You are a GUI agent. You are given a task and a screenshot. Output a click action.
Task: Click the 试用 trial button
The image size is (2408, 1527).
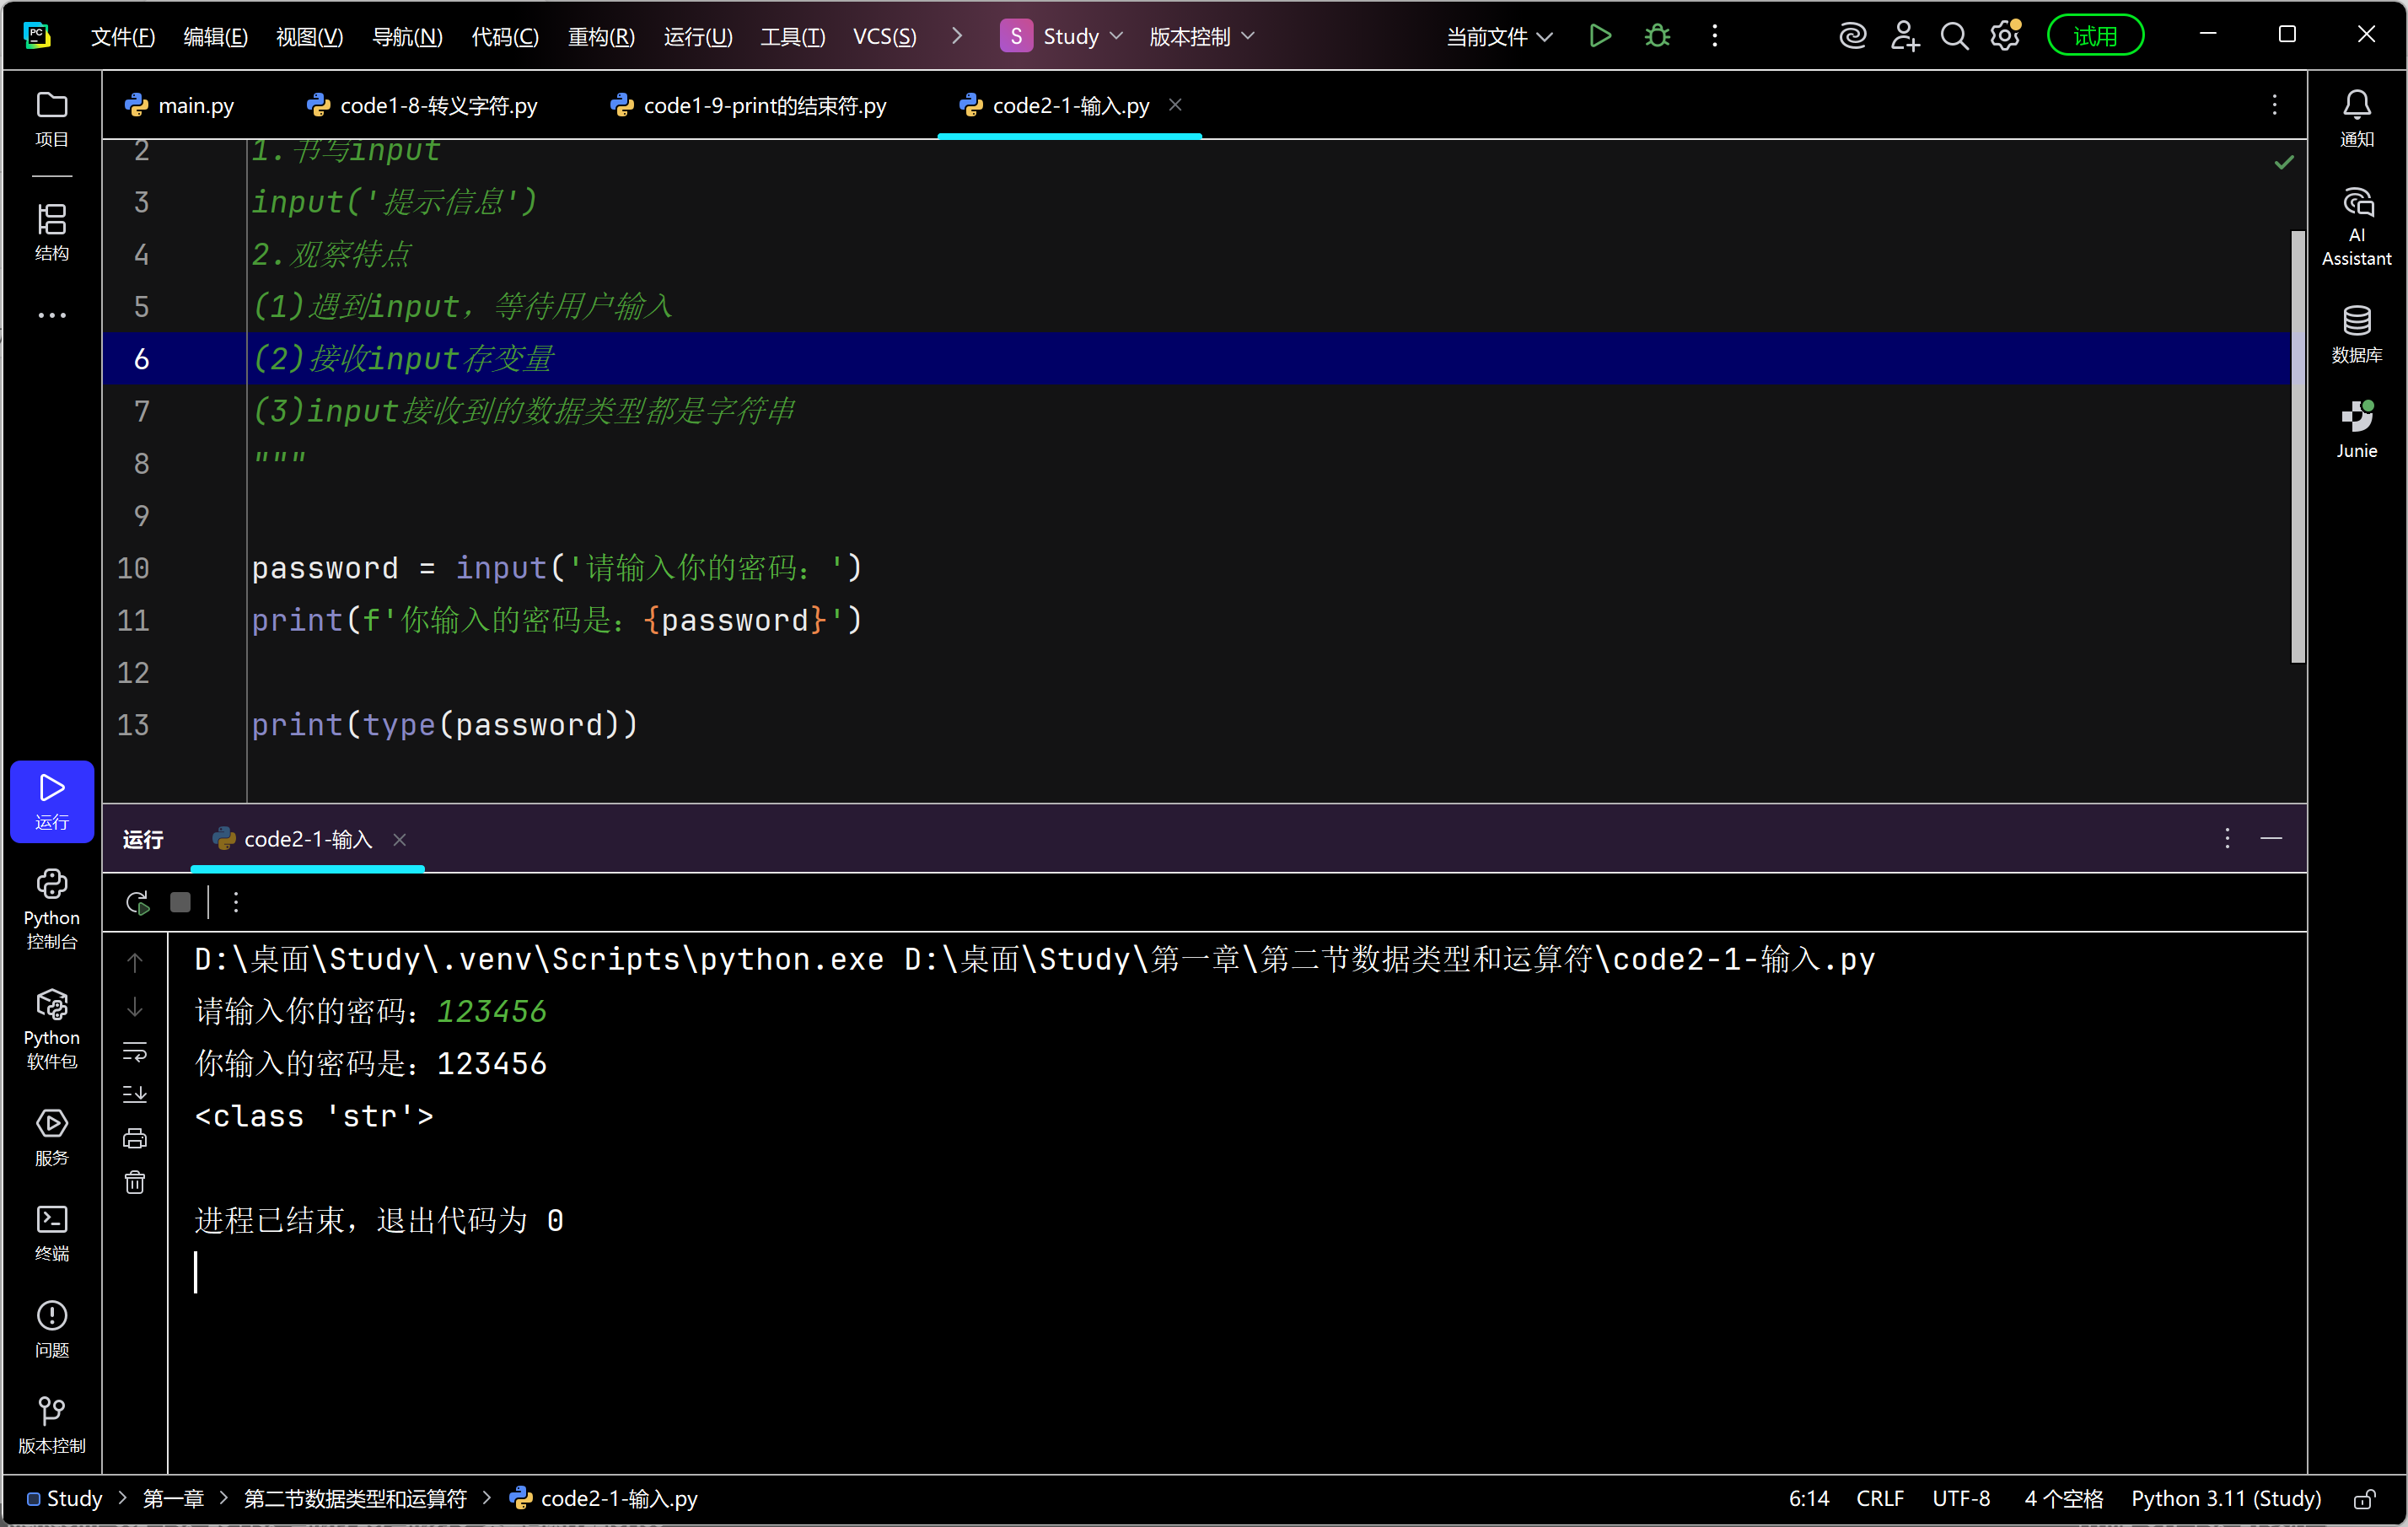[2094, 36]
